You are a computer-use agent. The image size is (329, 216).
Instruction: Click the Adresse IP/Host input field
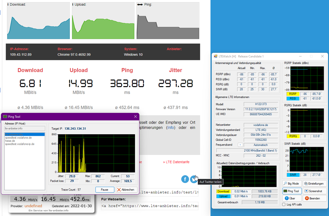(x=25, y=128)
